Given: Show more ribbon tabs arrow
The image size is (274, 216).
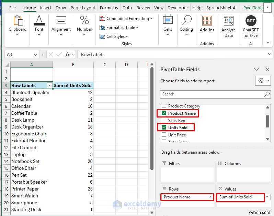Looking at the screenshot, I should tap(267, 8).
